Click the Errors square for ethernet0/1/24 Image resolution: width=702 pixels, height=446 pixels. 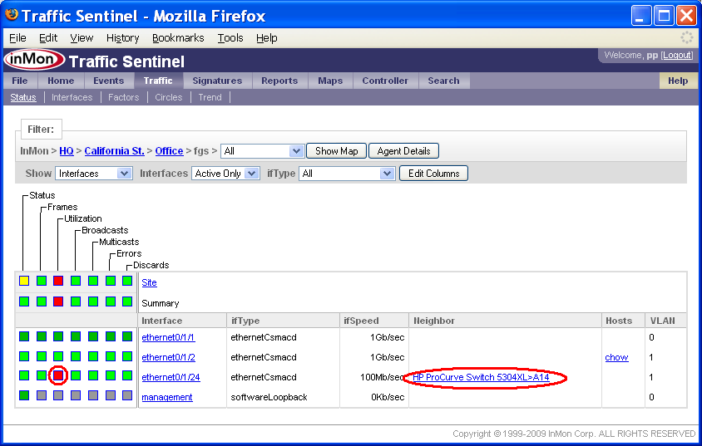point(110,375)
